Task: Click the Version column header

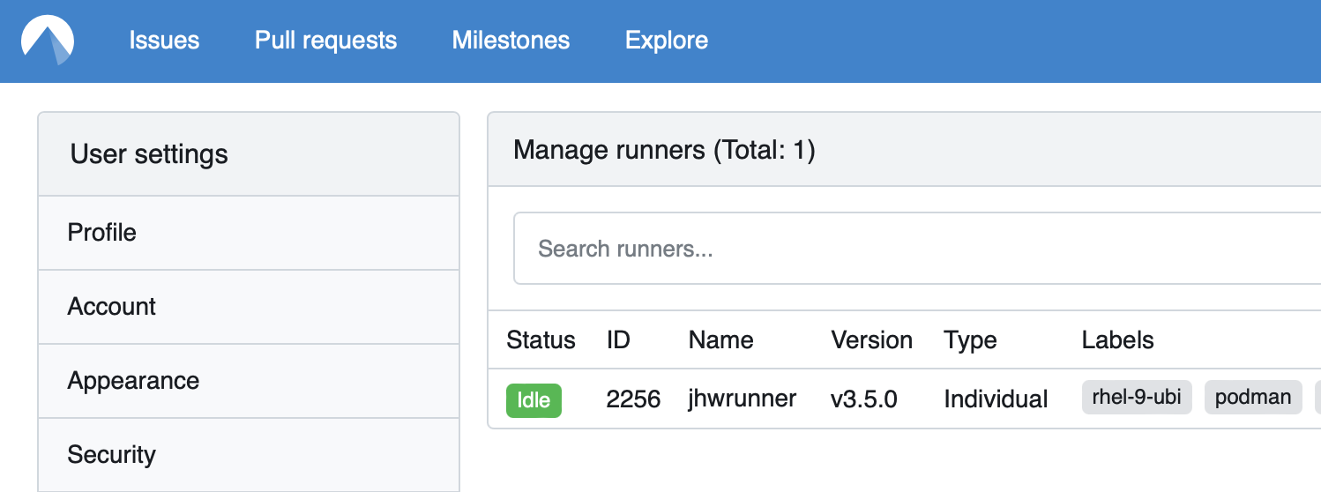Action: [x=871, y=340]
